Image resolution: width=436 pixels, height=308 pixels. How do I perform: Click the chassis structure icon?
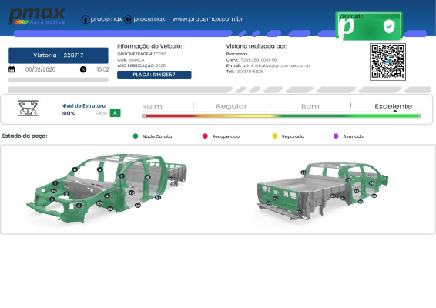pos(28,108)
